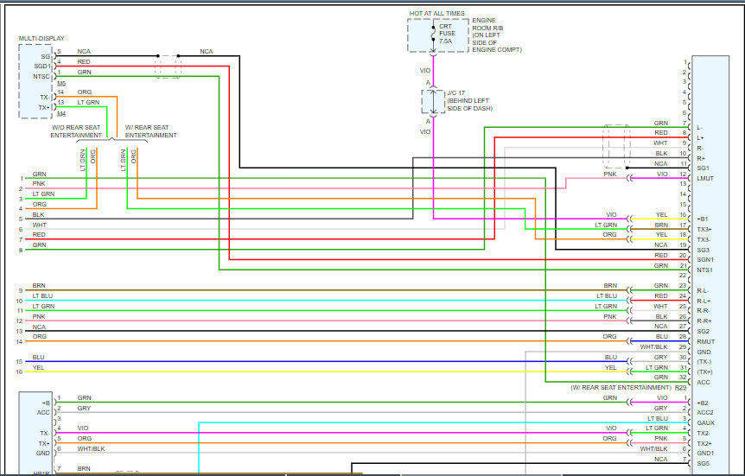The height and width of the screenshot is (476, 745).
Task: Click the J/C 17 junction connector box
Action: coord(433,101)
